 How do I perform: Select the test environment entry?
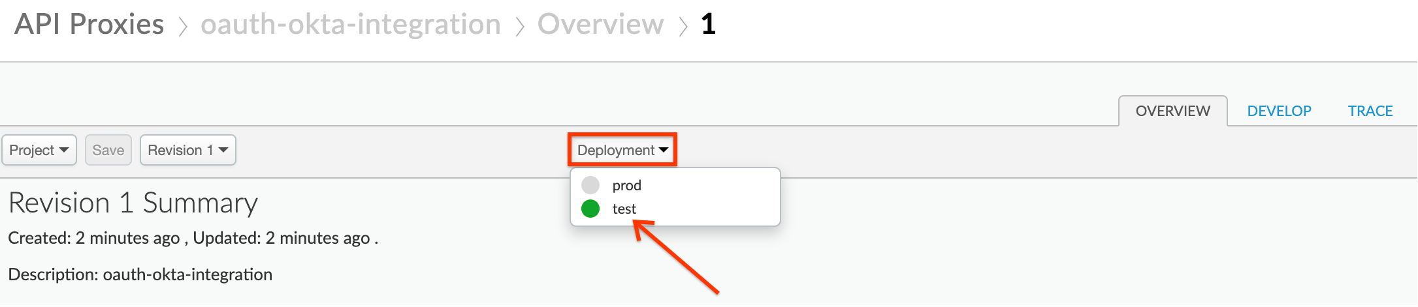[675, 209]
